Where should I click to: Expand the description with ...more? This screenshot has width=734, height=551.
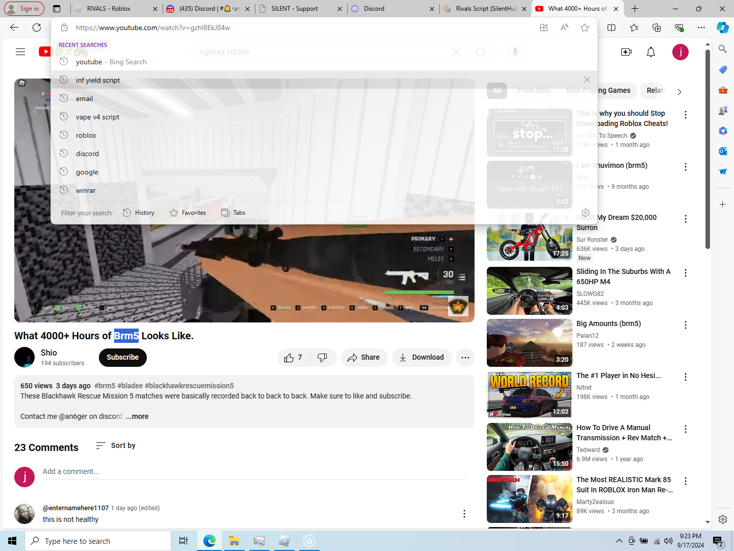tap(137, 416)
